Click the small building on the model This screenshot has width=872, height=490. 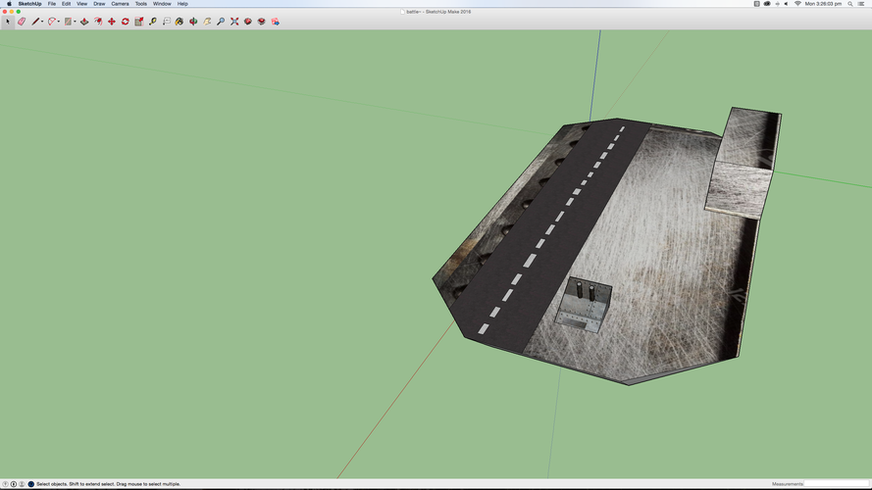(x=586, y=304)
